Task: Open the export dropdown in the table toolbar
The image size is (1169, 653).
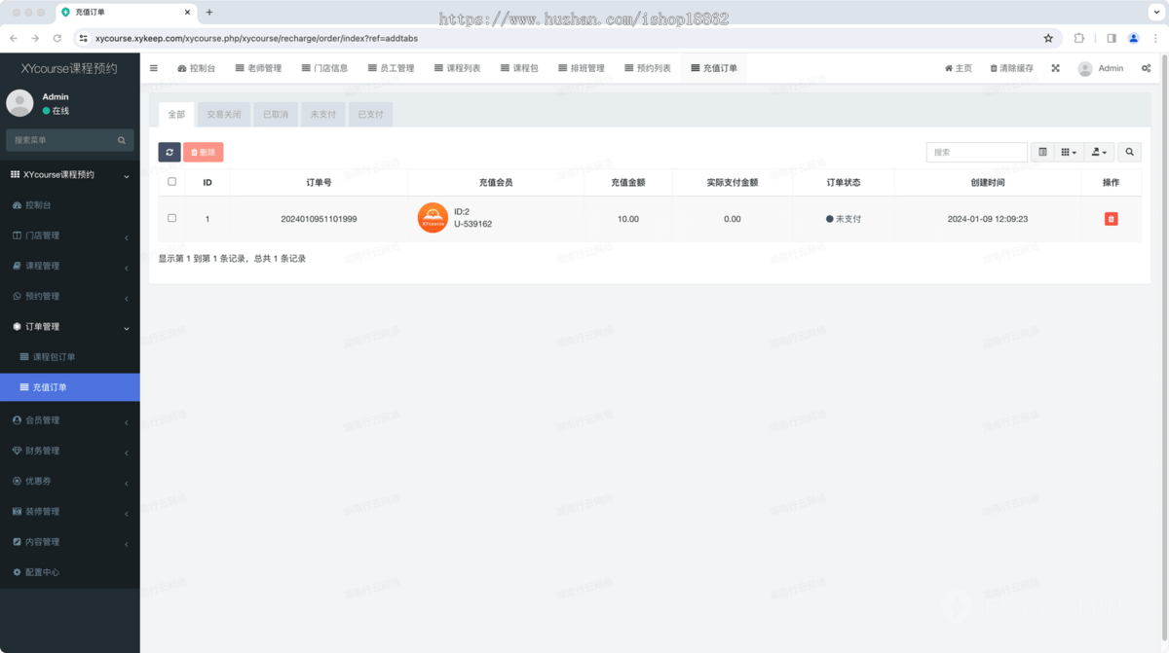Action: (x=1098, y=152)
